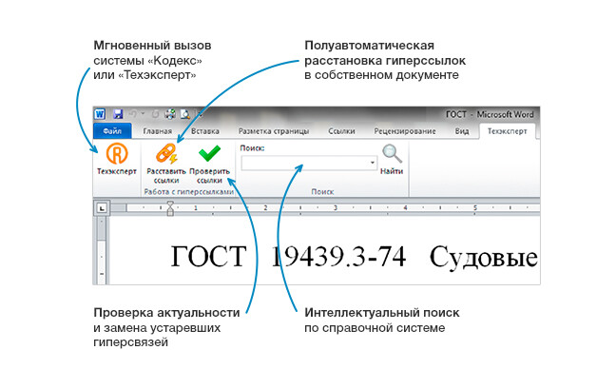Screen dimensions: 616x389
Task: Click the word Судовые in the document
Action: pyautogui.click(x=484, y=258)
